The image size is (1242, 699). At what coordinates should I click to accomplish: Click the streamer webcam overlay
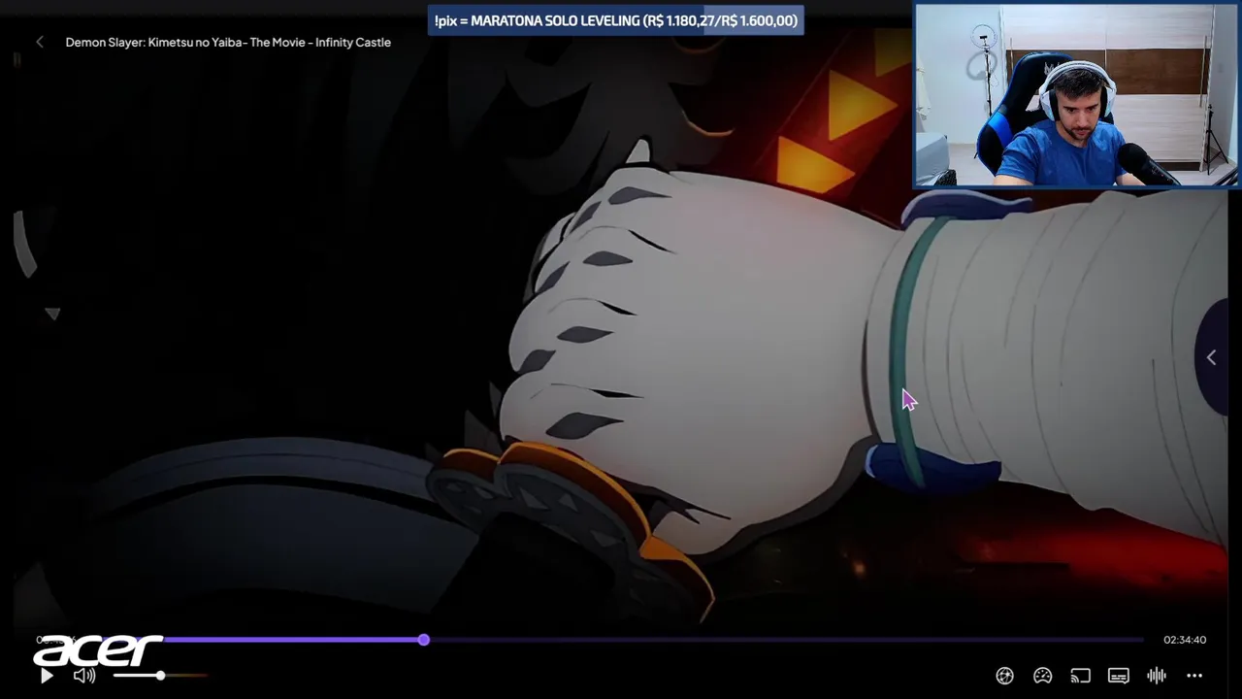click(1076, 95)
